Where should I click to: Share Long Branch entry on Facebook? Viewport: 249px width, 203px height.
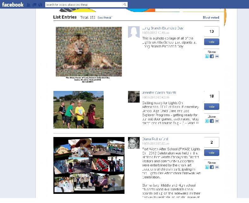point(212,56)
